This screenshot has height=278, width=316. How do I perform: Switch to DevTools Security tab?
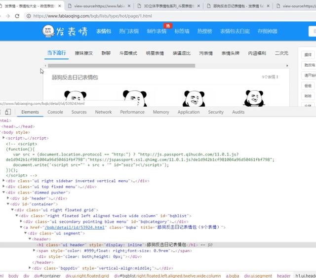[x=216, y=112]
